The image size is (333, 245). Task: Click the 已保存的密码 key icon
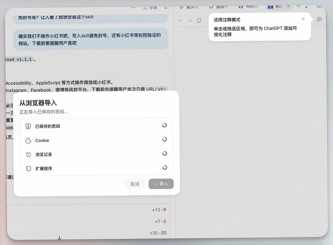click(x=28, y=126)
